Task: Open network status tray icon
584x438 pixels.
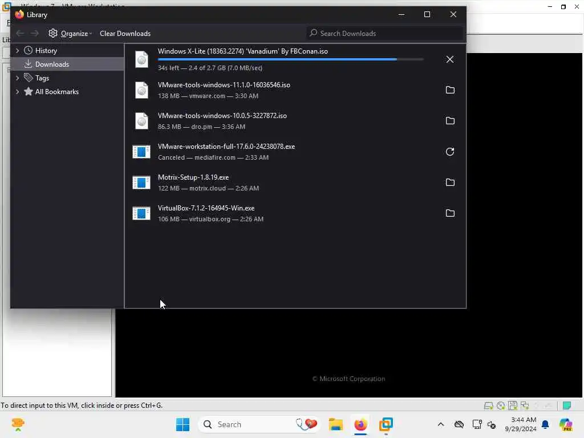Action: pyautogui.click(x=476, y=424)
